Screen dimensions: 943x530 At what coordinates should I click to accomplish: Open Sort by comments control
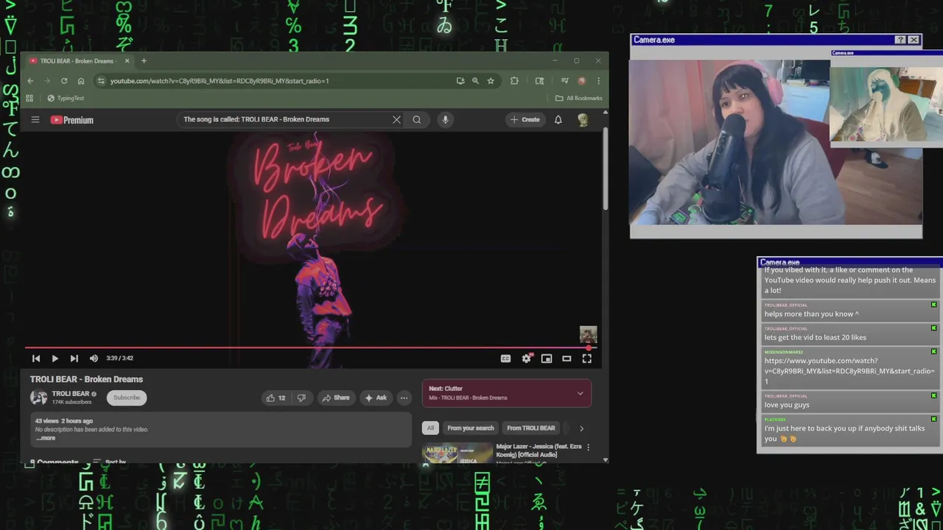109,462
